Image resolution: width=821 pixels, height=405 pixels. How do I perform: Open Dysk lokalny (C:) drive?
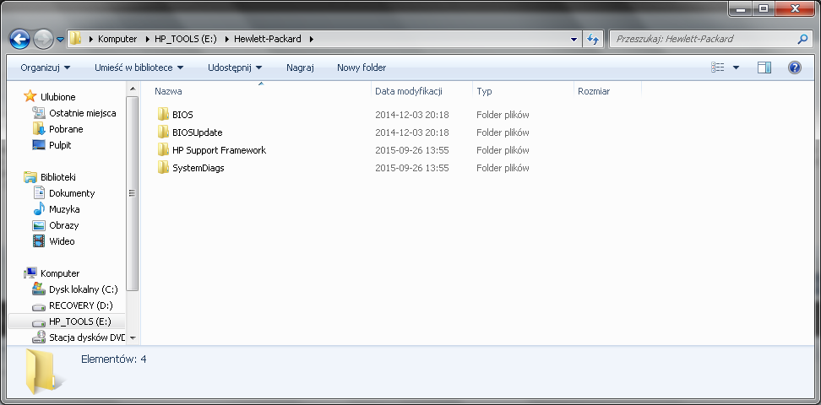(84, 289)
